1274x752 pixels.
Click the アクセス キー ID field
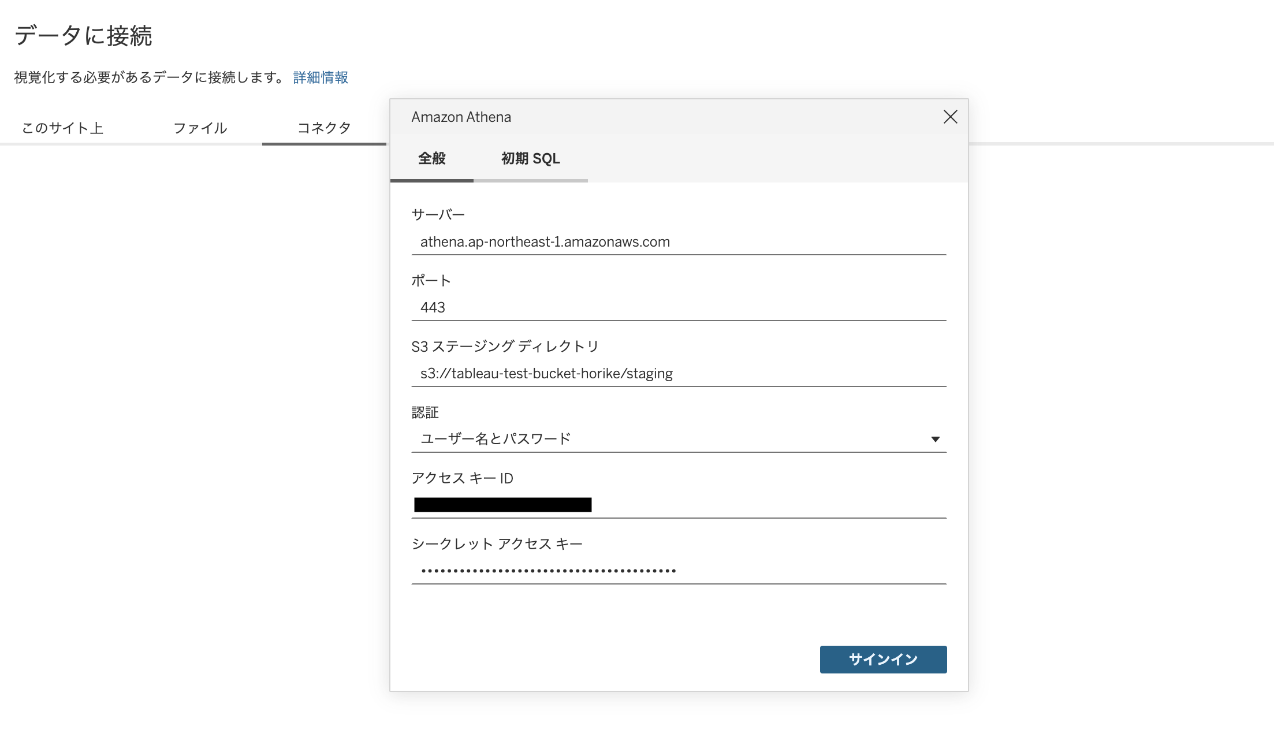(x=679, y=505)
